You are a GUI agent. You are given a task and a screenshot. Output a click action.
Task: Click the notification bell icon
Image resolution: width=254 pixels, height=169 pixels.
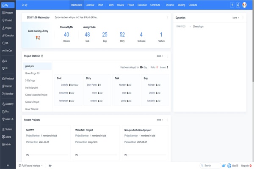pyautogui.click(x=238, y=5)
